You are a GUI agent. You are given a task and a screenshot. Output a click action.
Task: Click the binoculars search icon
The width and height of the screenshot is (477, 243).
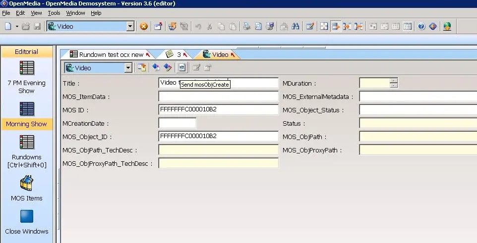pos(296,26)
